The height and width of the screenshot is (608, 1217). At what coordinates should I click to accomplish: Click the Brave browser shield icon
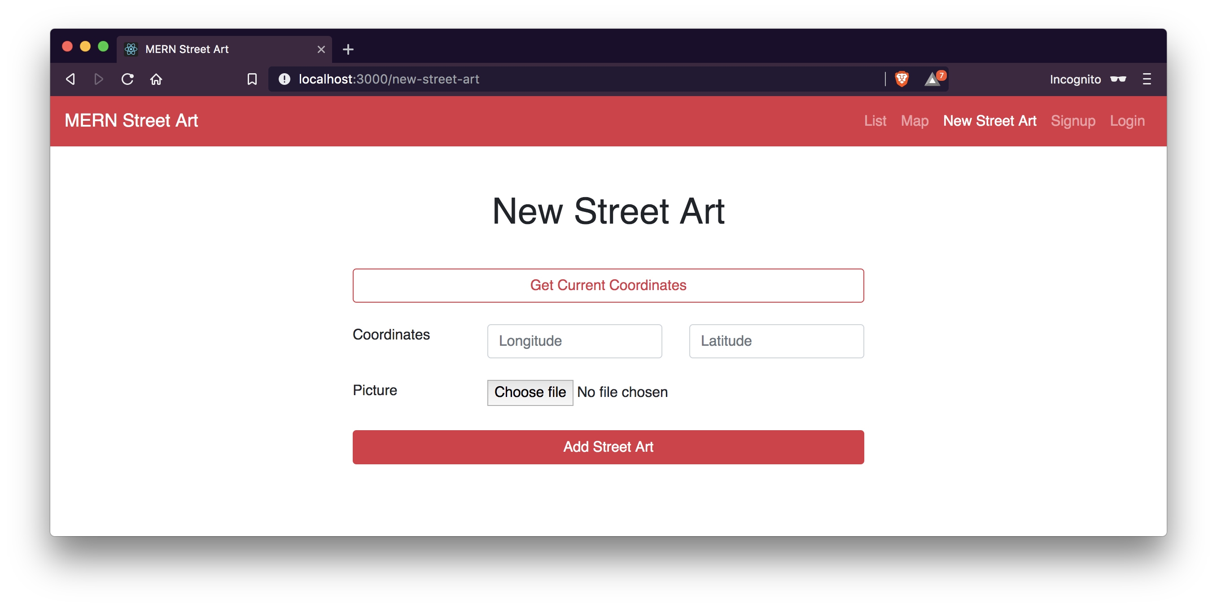coord(903,79)
